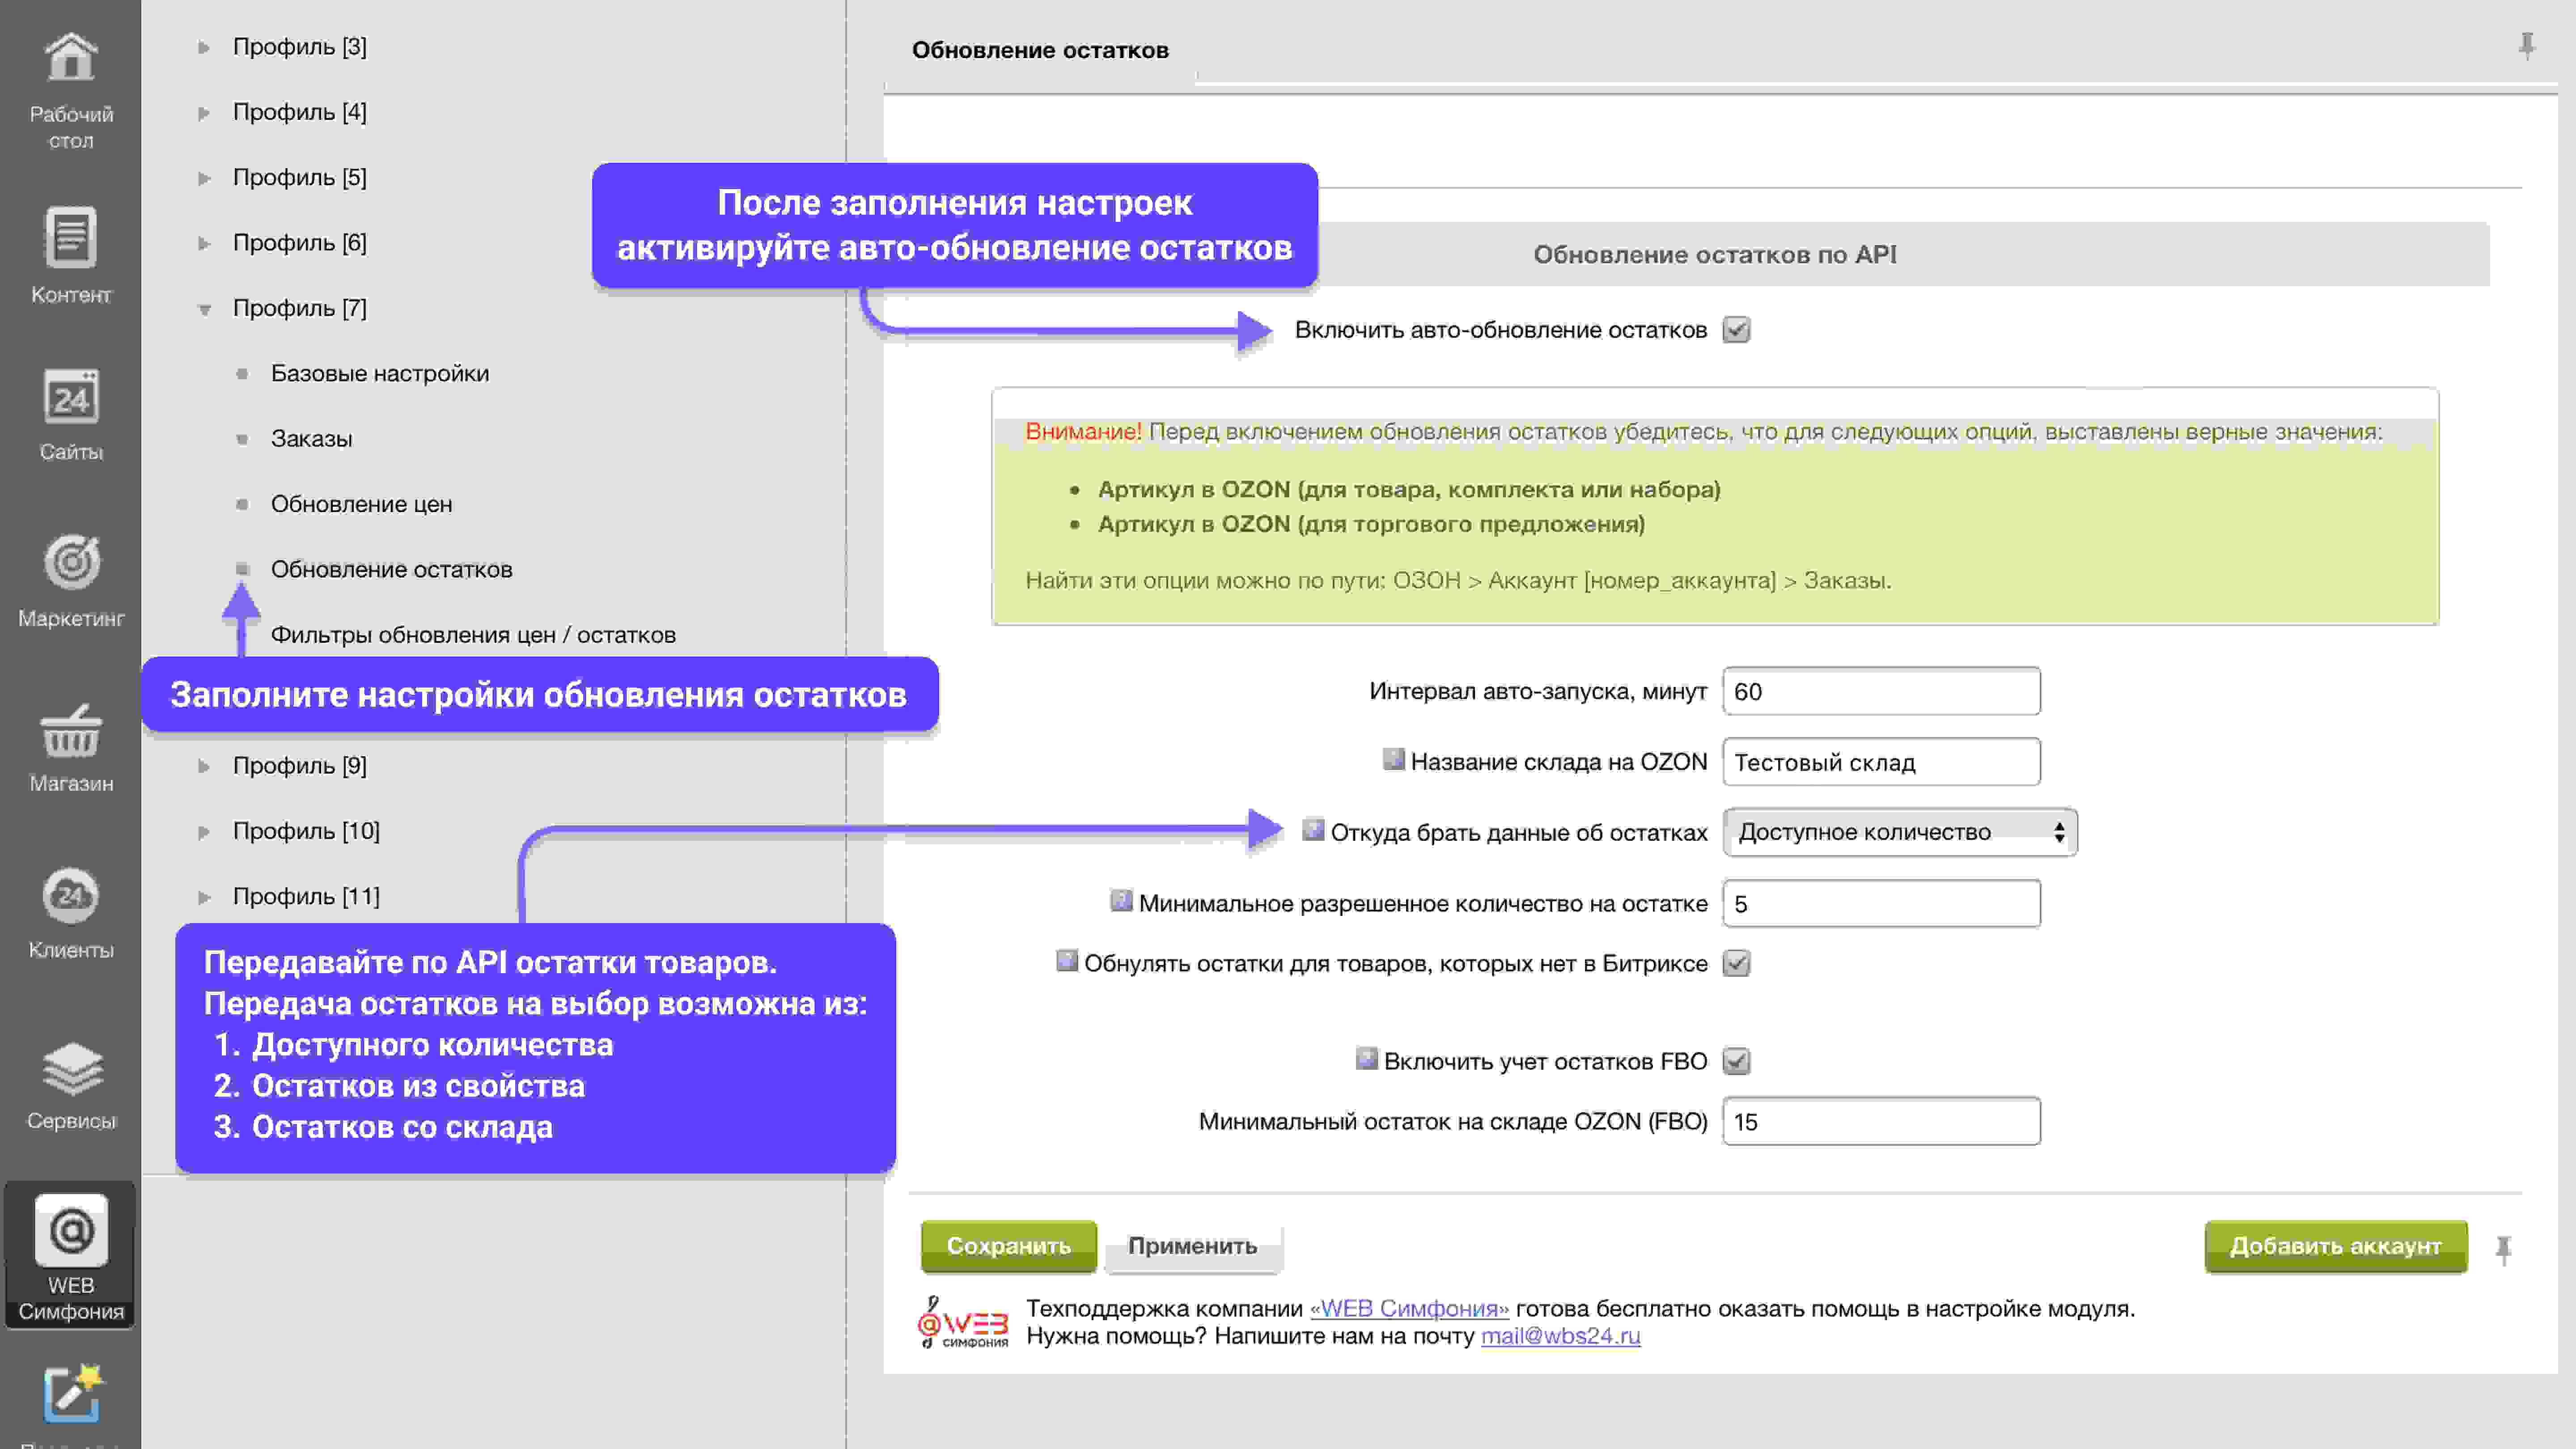2576x1449 pixels.
Task: Click hint icon beside Обнулять остатки
Action: click(x=1067, y=960)
